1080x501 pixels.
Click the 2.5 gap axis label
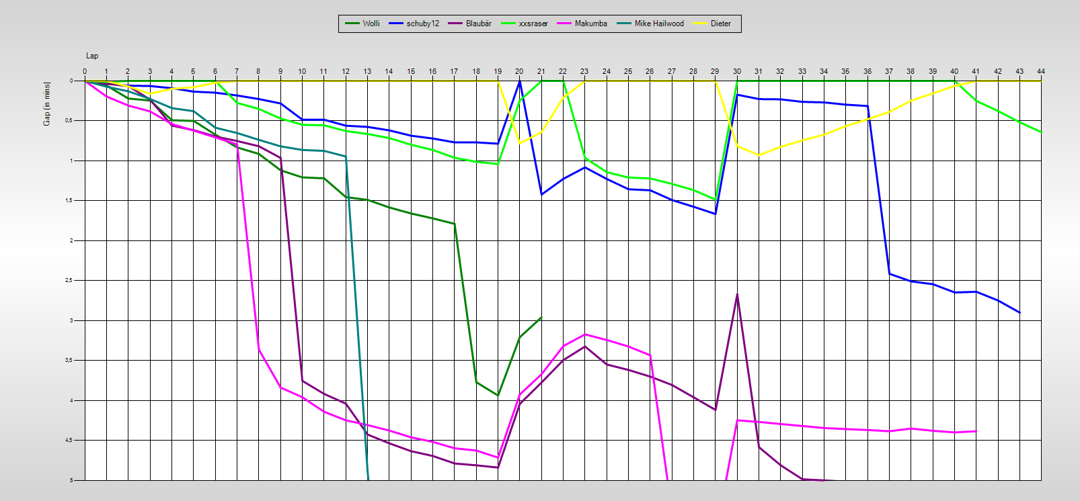(70, 281)
